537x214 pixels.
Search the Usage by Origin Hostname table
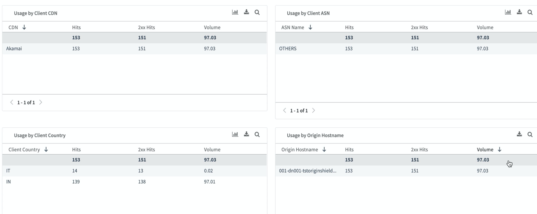point(530,135)
